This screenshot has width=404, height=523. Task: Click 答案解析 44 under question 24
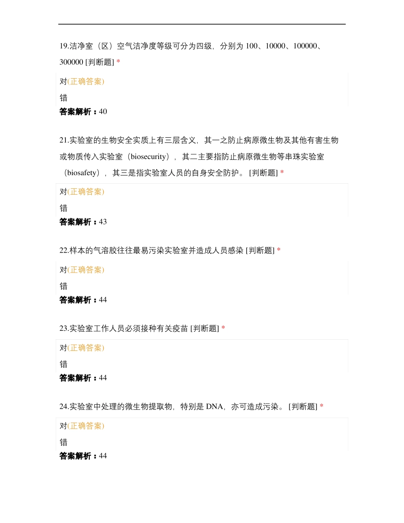tap(83, 456)
